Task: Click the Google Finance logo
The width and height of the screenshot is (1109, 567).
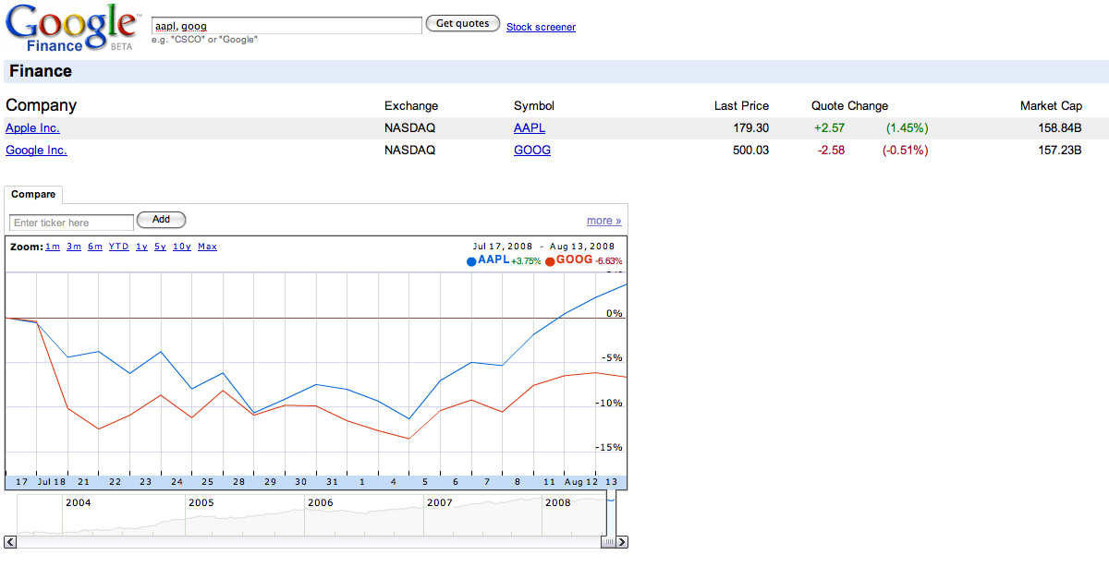Action: (x=71, y=28)
